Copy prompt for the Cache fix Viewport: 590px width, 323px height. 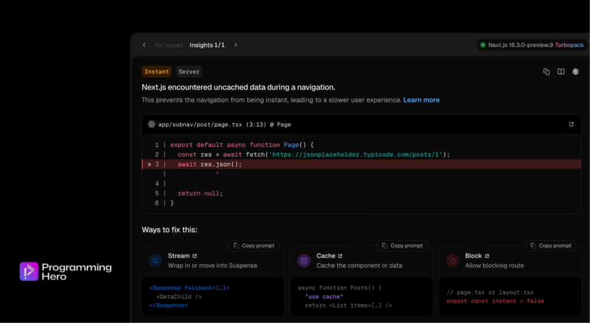click(402, 245)
